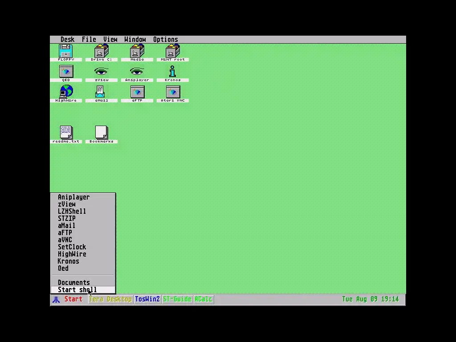Choose aFTP in the Start menu
The height and width of the screenshot is (342, 456).
83,232
